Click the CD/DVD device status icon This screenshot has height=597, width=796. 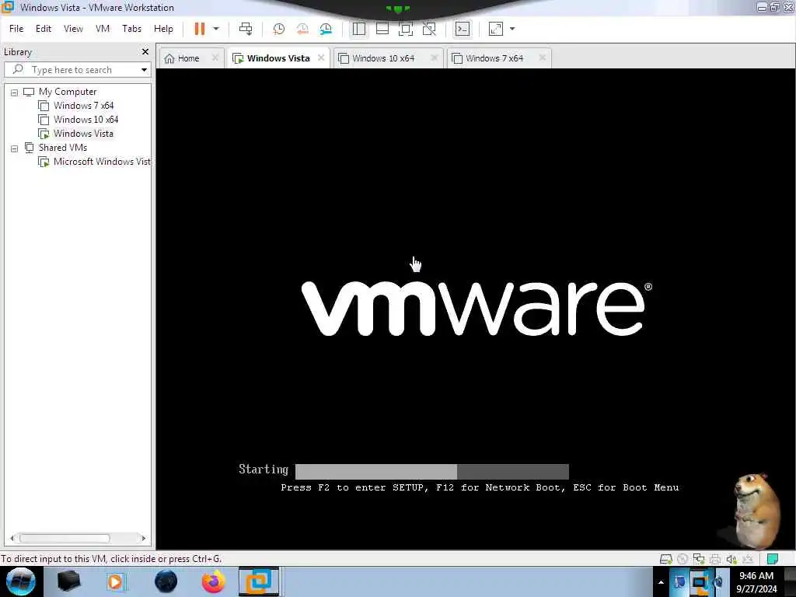tap(683, 559)
